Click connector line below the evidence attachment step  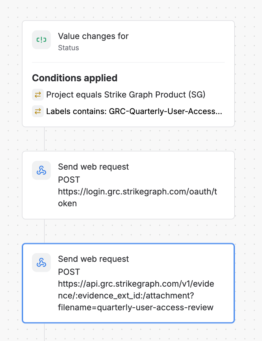pyautogui.click(x=44, y=332)
